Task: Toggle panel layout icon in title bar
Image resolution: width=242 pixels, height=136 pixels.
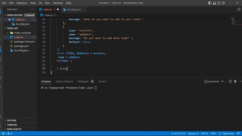Action: tap(214, 3)
